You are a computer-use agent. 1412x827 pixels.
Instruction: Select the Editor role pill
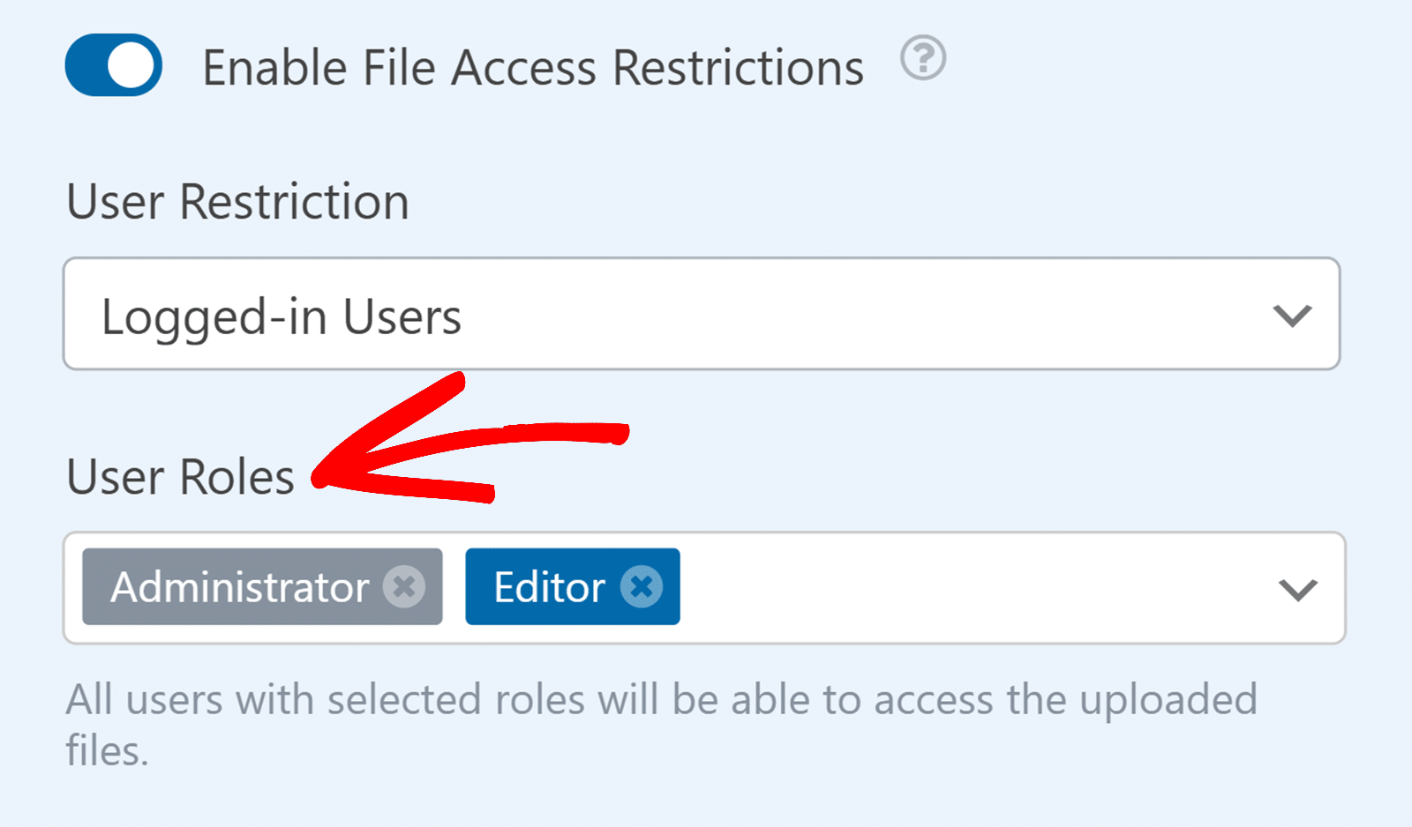(x=547, y=586)
